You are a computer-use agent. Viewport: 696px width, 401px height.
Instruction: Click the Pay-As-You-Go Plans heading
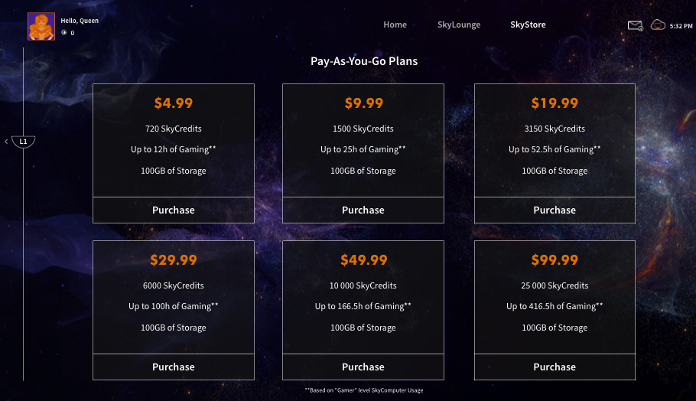pyautogui.click(x=364, y=61)
